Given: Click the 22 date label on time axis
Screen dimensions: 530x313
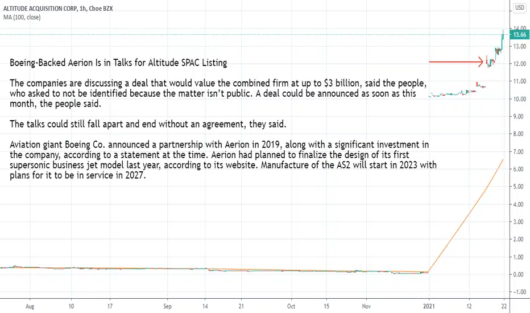Looking at the screenshot, I should click(x=504, y=306).
